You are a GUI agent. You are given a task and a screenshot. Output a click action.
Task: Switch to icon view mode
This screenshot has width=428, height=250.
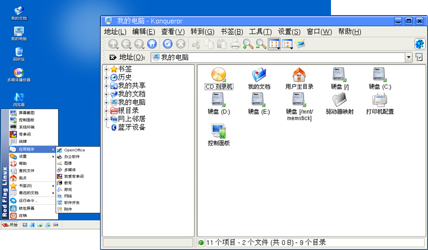click(x=274, y=44)
